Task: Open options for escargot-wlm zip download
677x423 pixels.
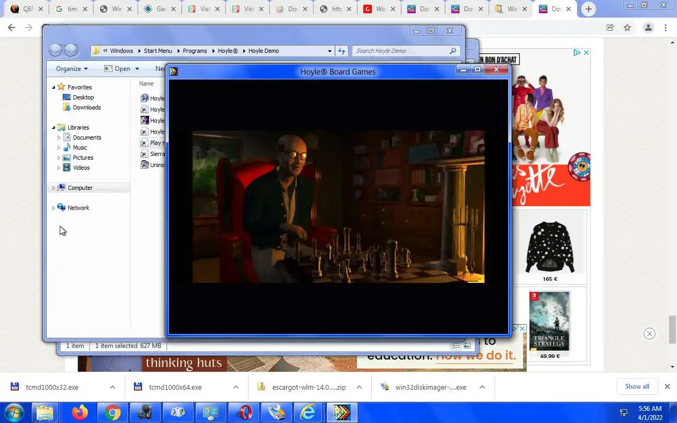Action: coord(359,387)
